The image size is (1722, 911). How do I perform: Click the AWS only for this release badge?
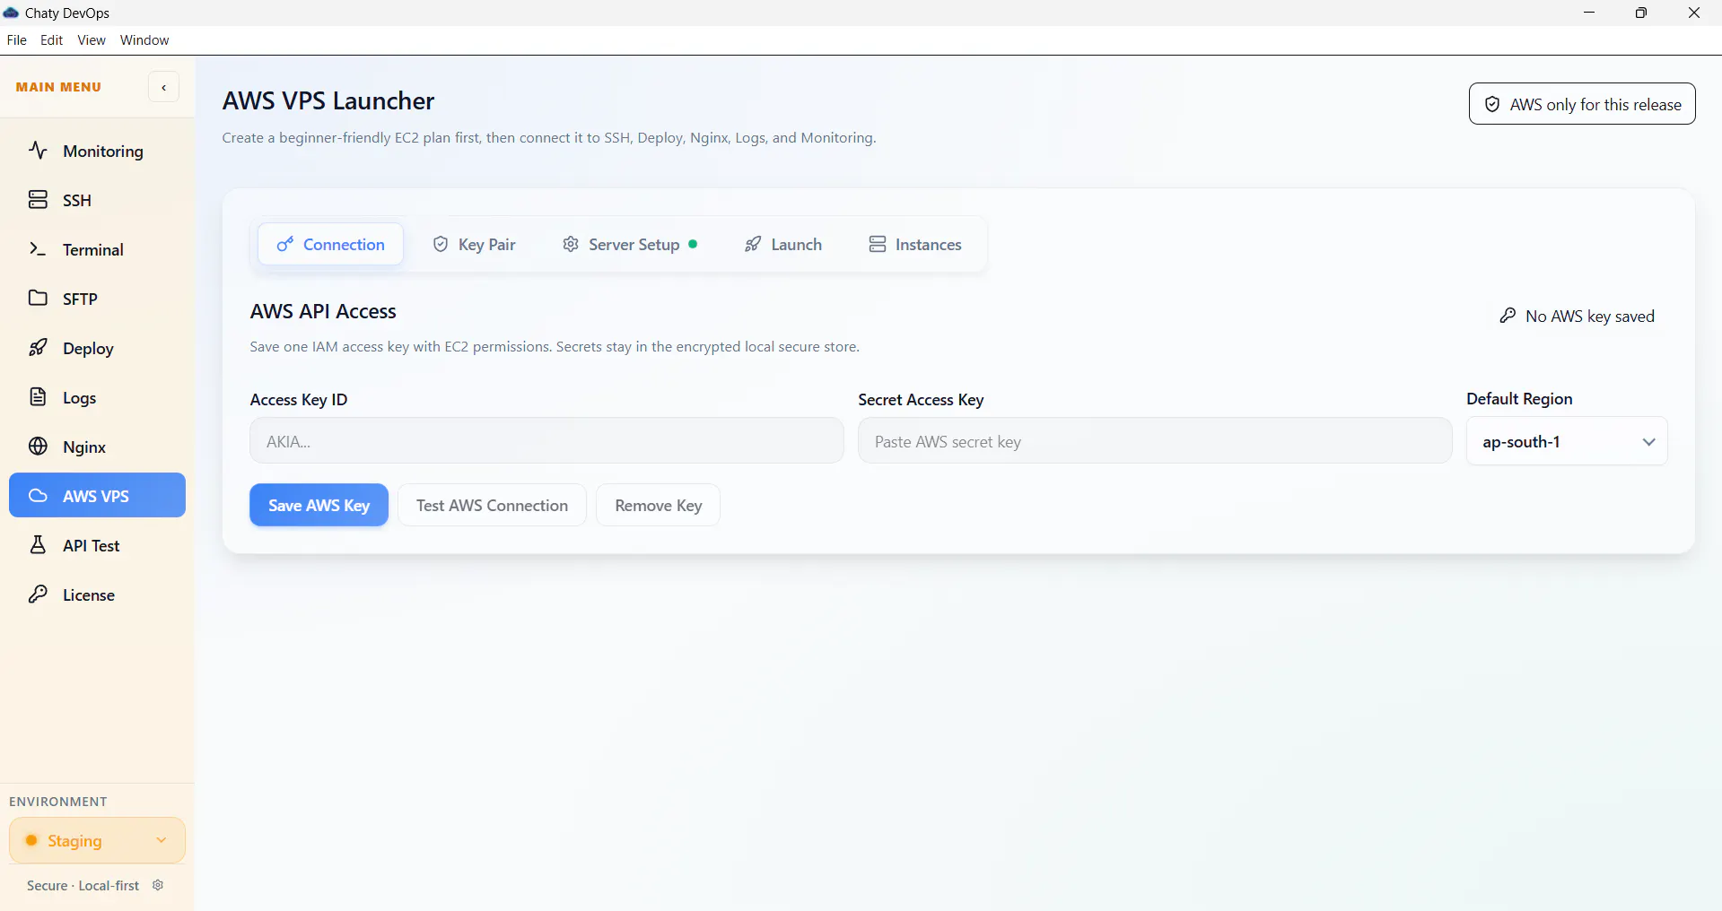coord(1582,104)
